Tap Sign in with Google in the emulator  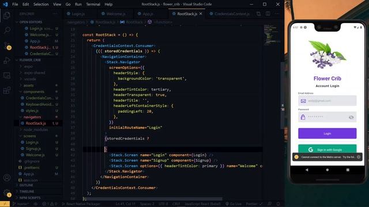[327, 149]
